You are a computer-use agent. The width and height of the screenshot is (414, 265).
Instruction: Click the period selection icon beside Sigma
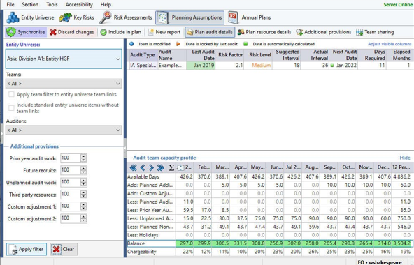pos(180,167)
